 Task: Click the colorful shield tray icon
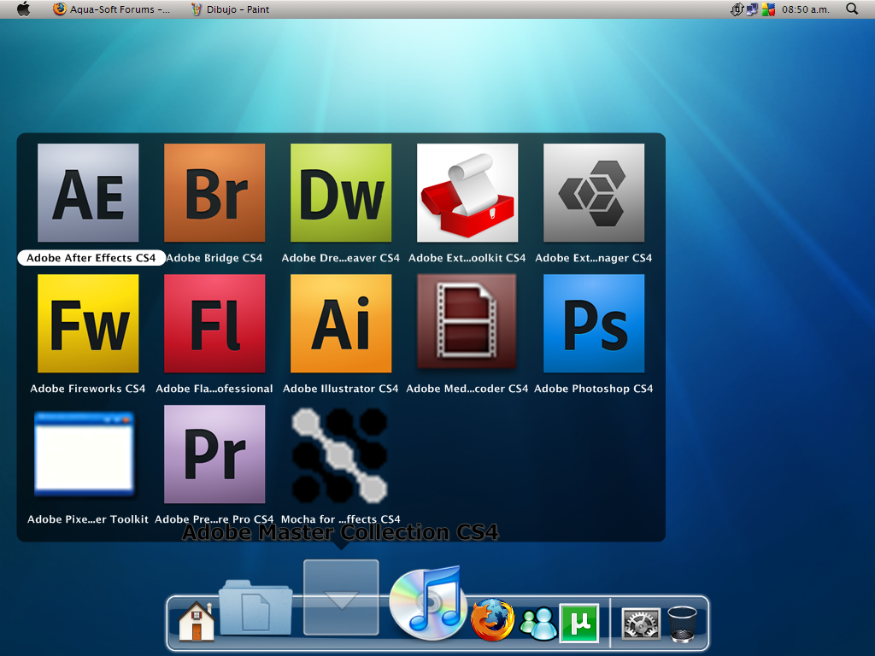coord(768,9)
